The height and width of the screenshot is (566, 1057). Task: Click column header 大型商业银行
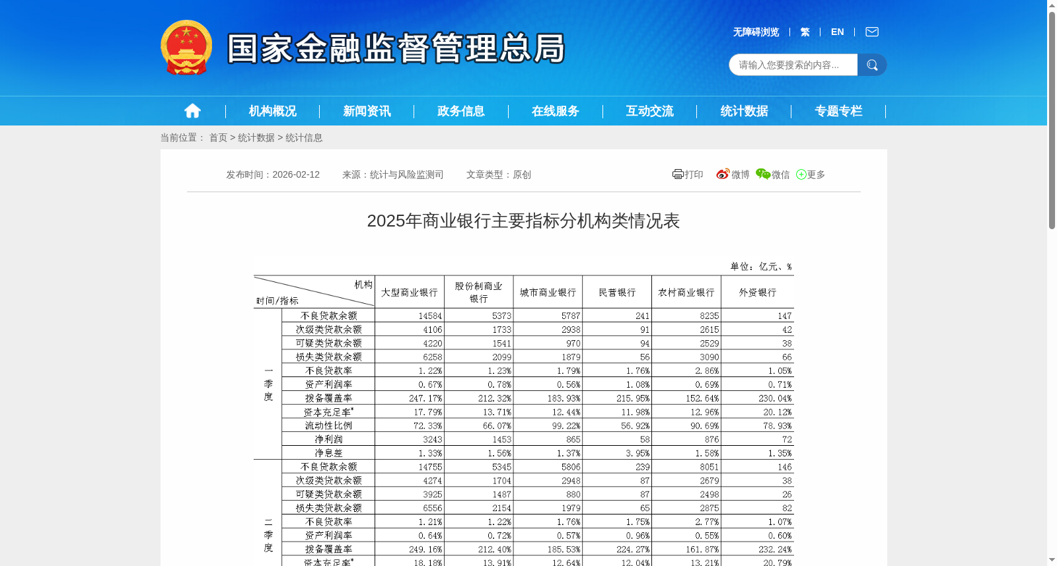tap(410, 292)
